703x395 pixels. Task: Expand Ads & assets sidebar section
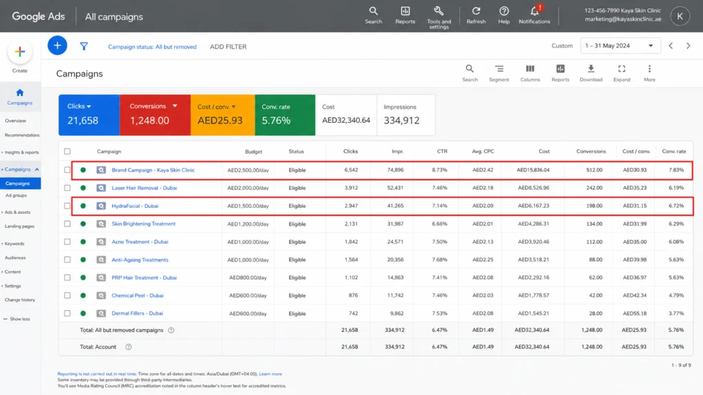pyautogui.click(x=16, y=213)
